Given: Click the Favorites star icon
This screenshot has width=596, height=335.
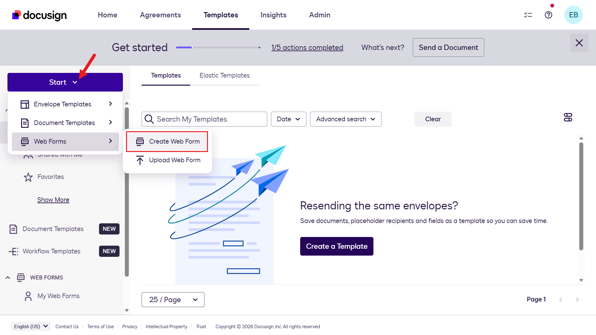Looking at the screenshot, I should click(x=28, y=177).
